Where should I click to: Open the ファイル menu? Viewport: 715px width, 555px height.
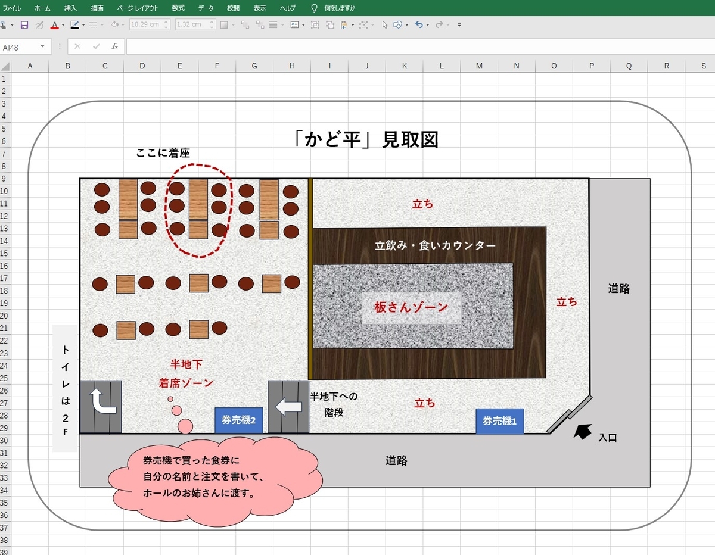pyautogui.click(x=12, y=8)
